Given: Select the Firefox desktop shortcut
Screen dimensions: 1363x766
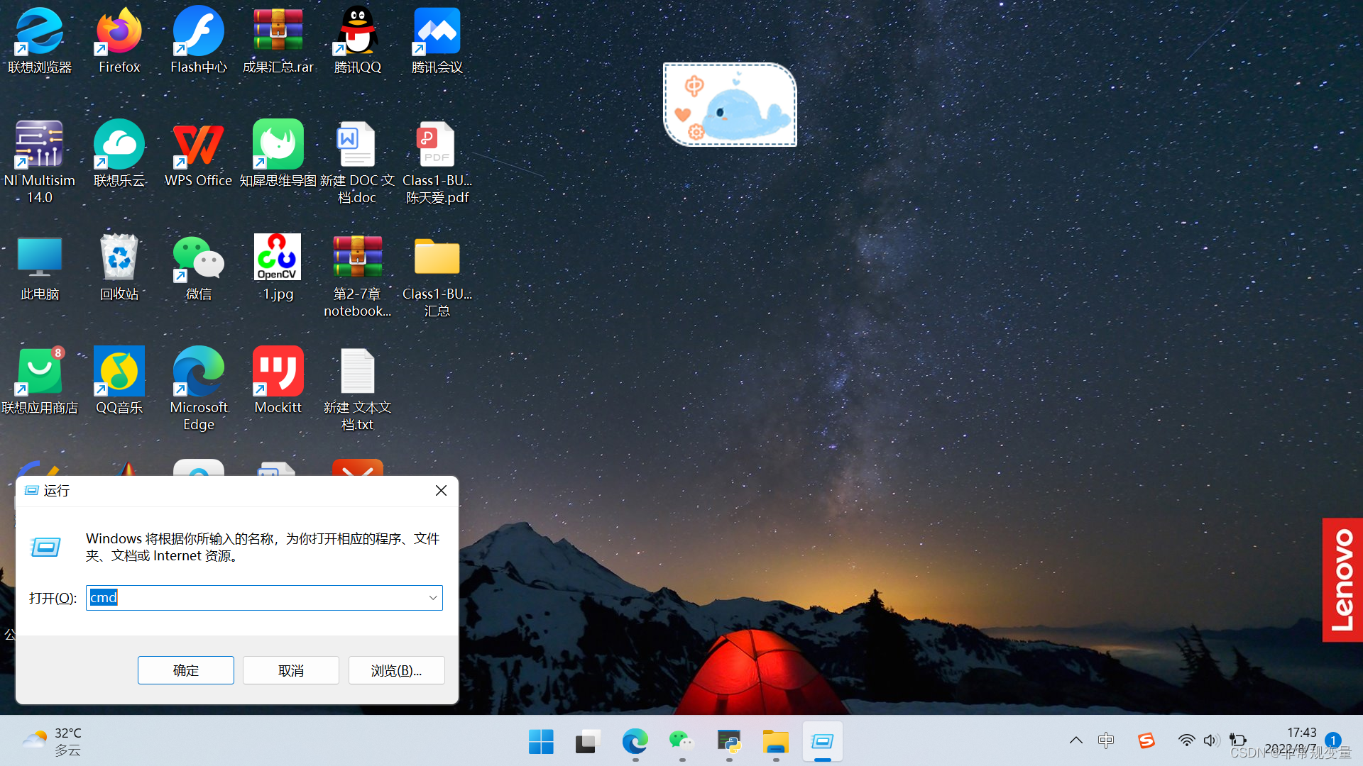Looking at the screenshot, I should point(119,40).
